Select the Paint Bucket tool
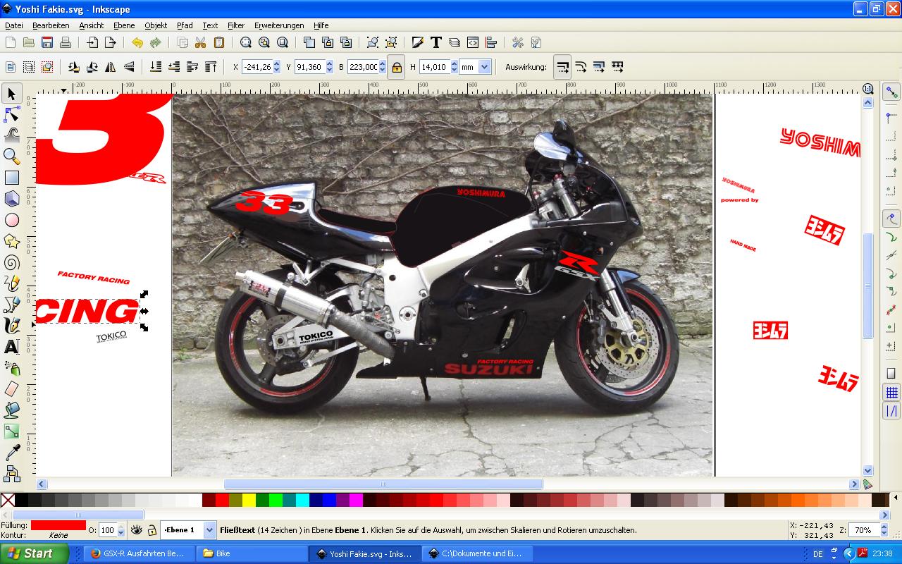 tap(11, 410)
